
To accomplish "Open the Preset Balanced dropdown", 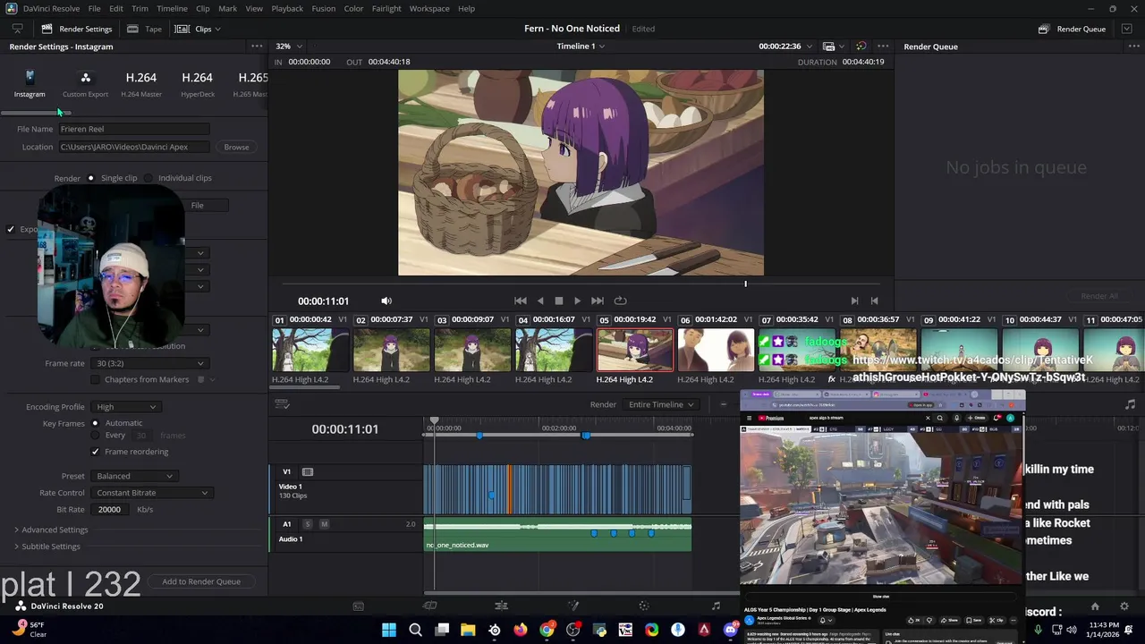I will 135,476.
